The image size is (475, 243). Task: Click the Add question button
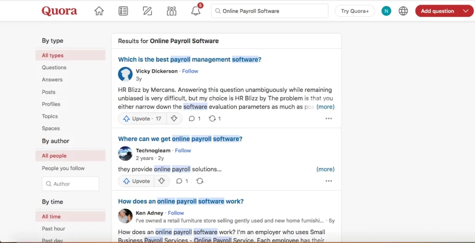pos(437,11)
